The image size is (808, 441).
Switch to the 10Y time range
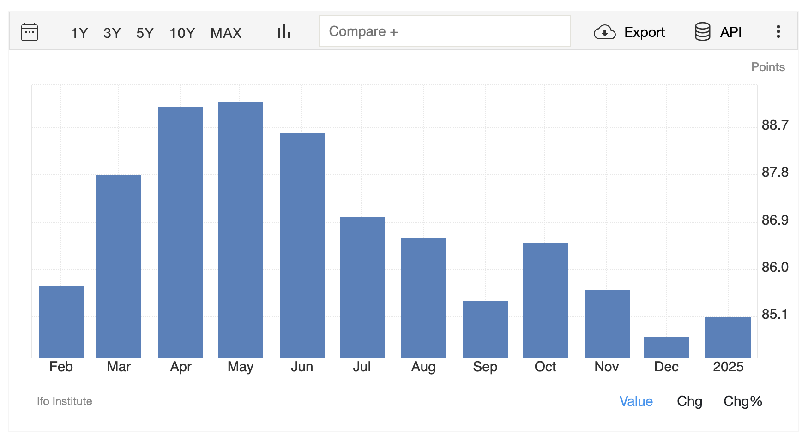[182, 33]
